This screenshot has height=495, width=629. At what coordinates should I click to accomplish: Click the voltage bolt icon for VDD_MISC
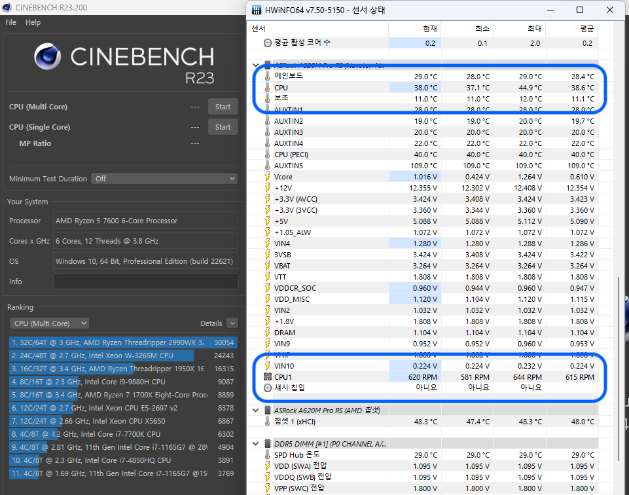click(268, 299)
